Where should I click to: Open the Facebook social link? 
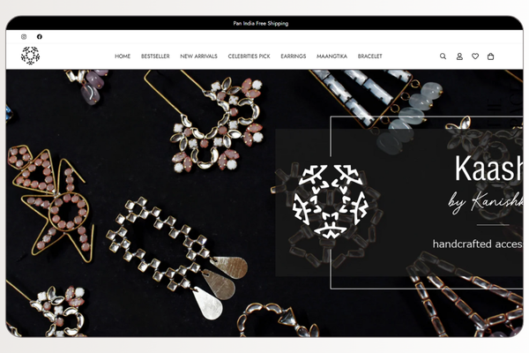point(39,37)
